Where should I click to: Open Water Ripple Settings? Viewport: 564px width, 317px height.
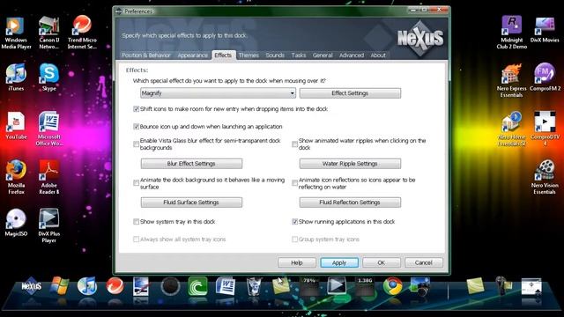[350, 164]
